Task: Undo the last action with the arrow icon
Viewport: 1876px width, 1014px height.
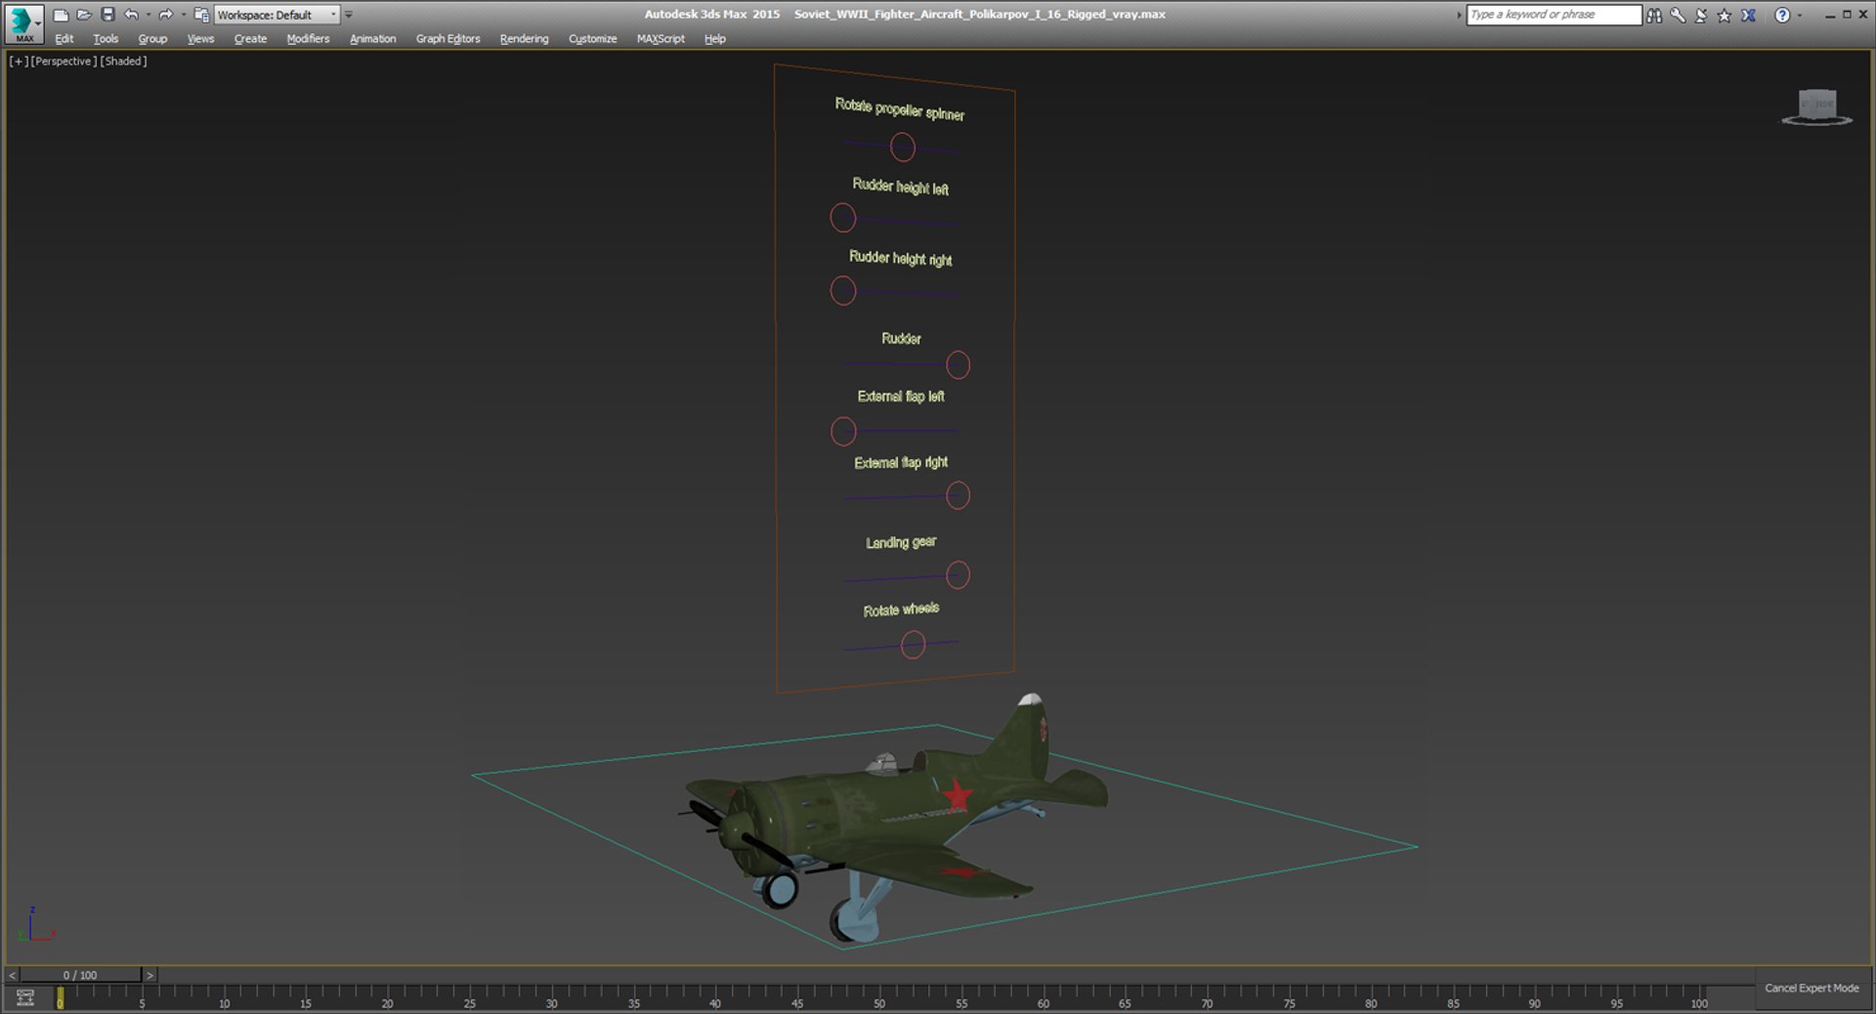Action: 131,15
